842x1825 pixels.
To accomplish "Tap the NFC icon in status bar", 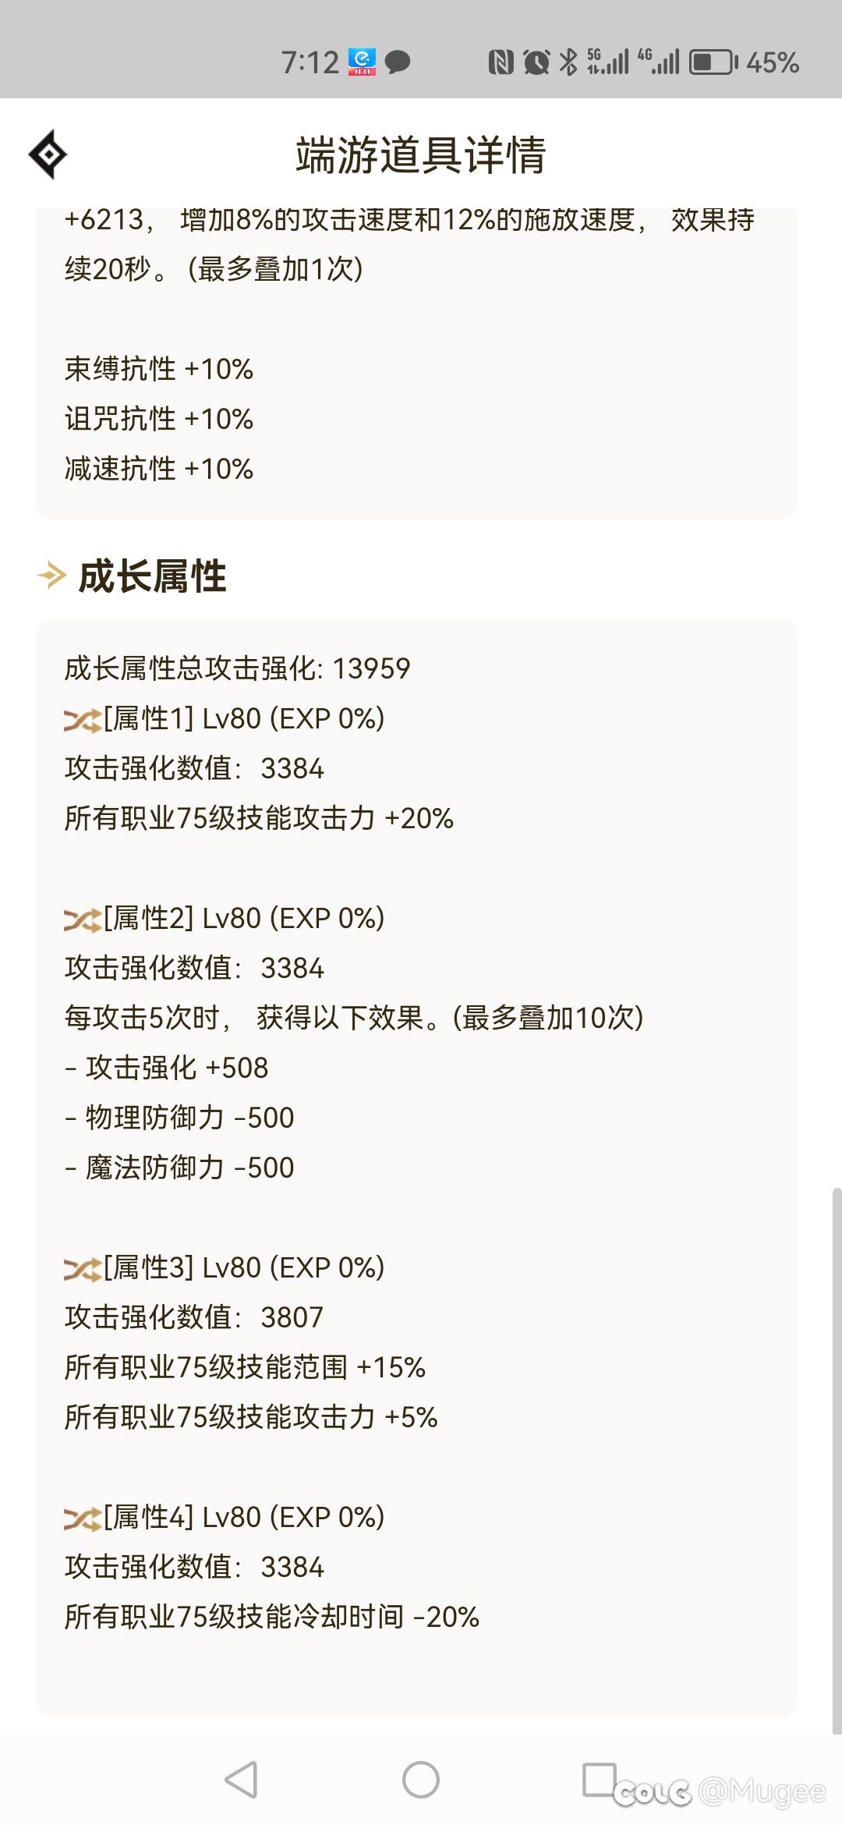I will click(501, 62).
